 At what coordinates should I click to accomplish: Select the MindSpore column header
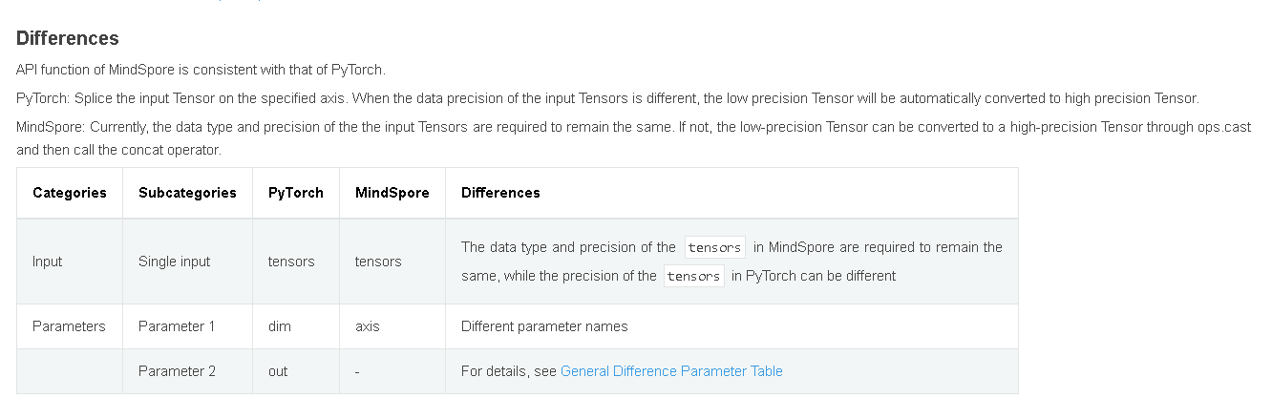[392, 193]
